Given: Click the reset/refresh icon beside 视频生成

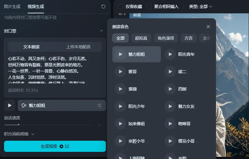Looking at the screenshot, I should coord(103,7).
